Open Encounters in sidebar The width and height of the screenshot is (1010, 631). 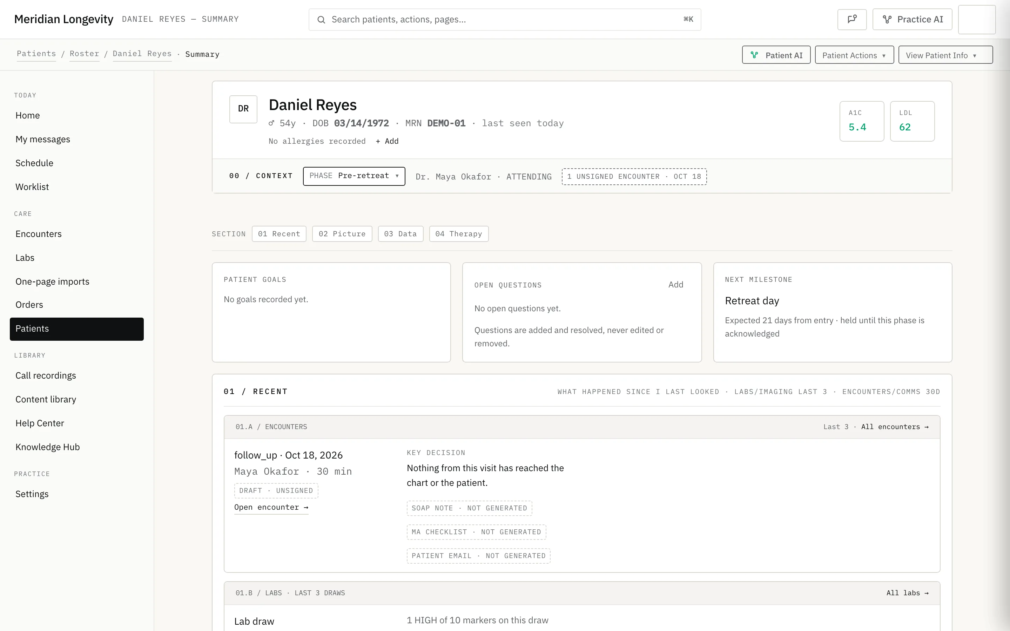tap(77, 234)
